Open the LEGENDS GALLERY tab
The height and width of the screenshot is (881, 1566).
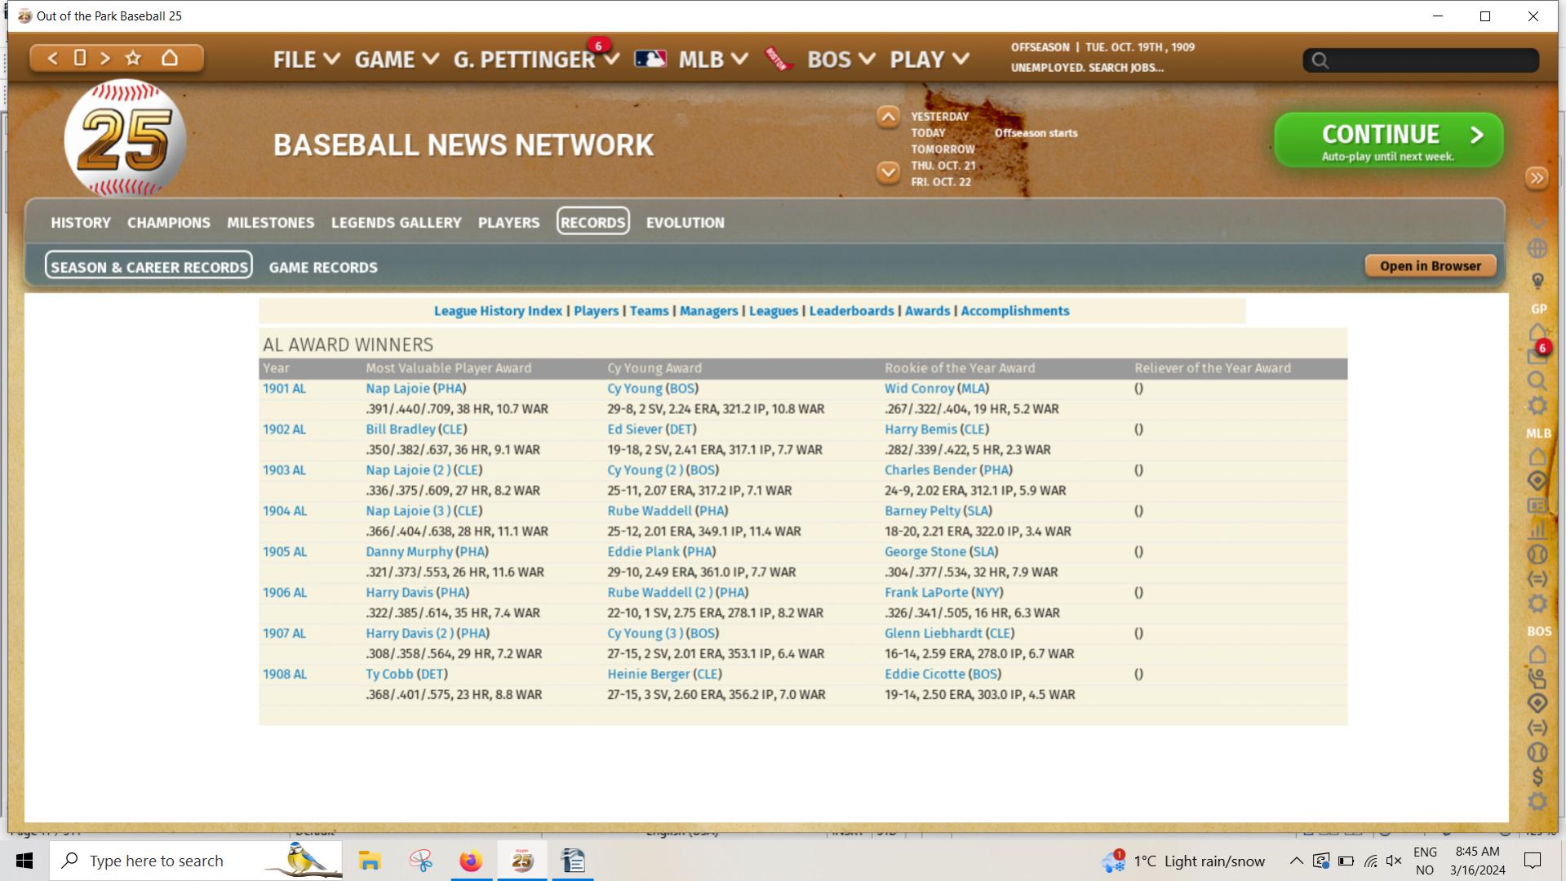[x=396, y=222]
